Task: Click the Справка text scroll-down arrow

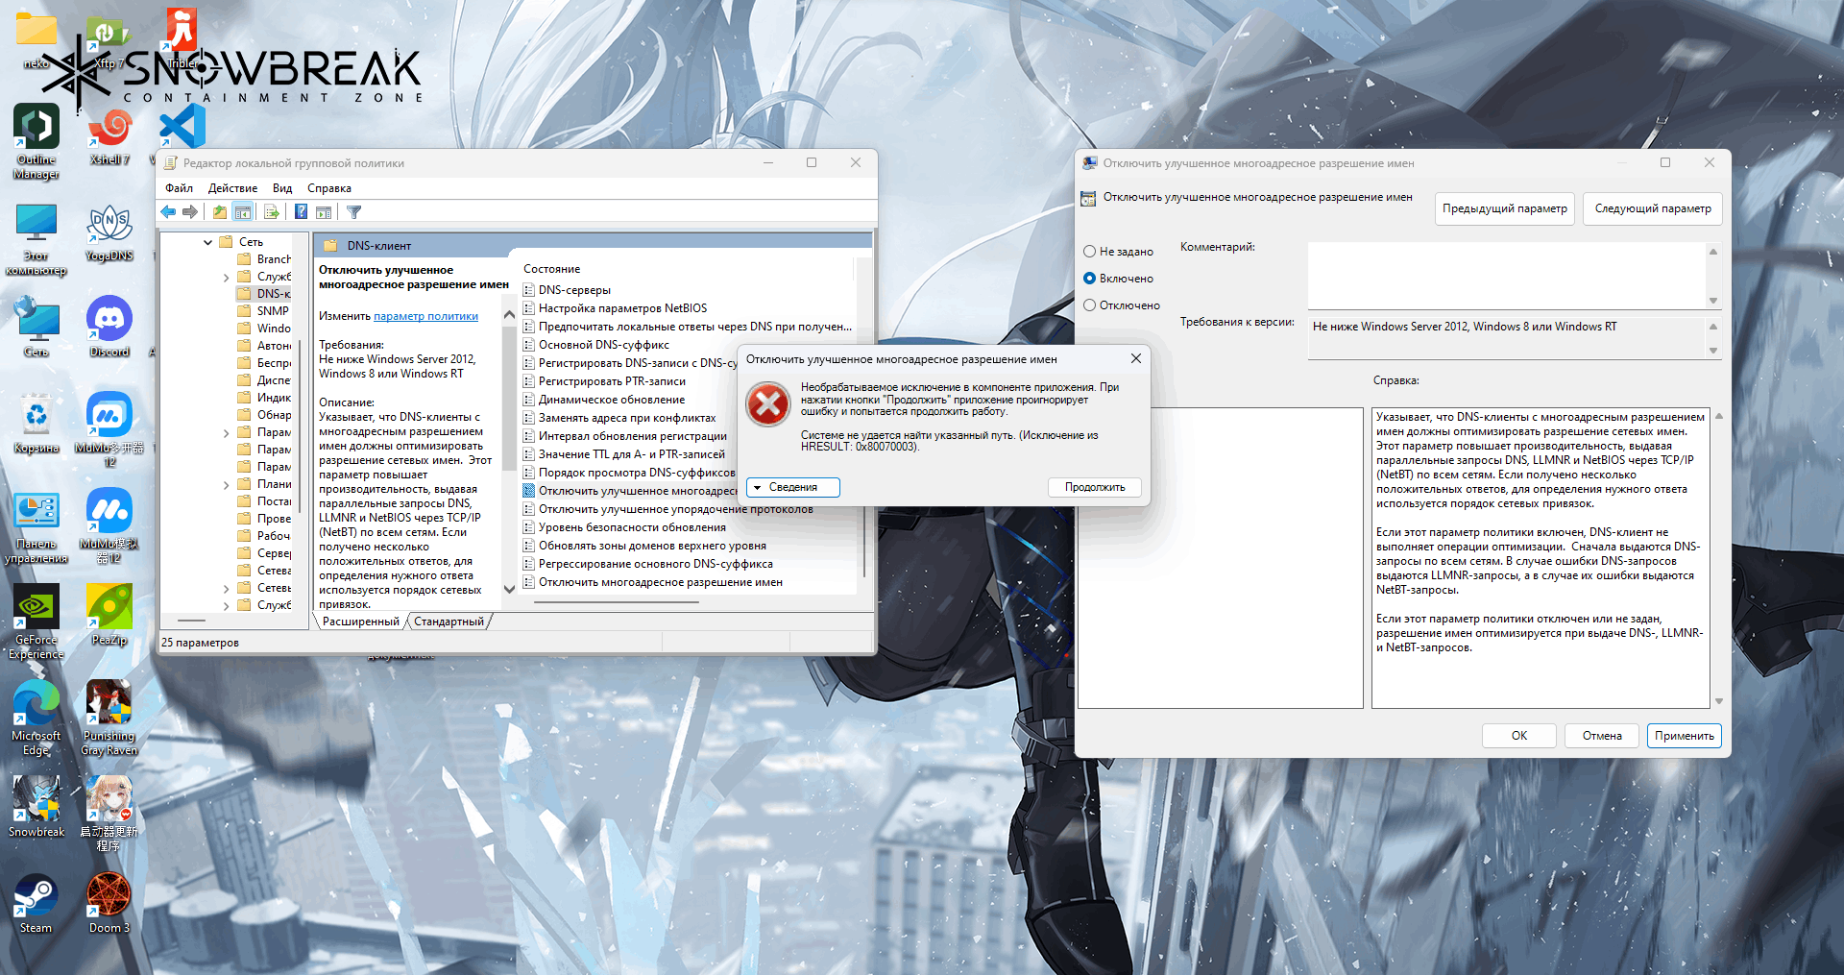Action: (1719, 701)
